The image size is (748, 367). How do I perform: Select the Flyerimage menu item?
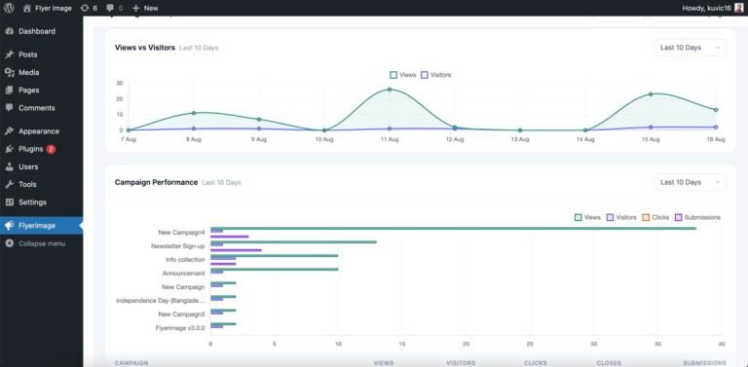tap(41, 226)
